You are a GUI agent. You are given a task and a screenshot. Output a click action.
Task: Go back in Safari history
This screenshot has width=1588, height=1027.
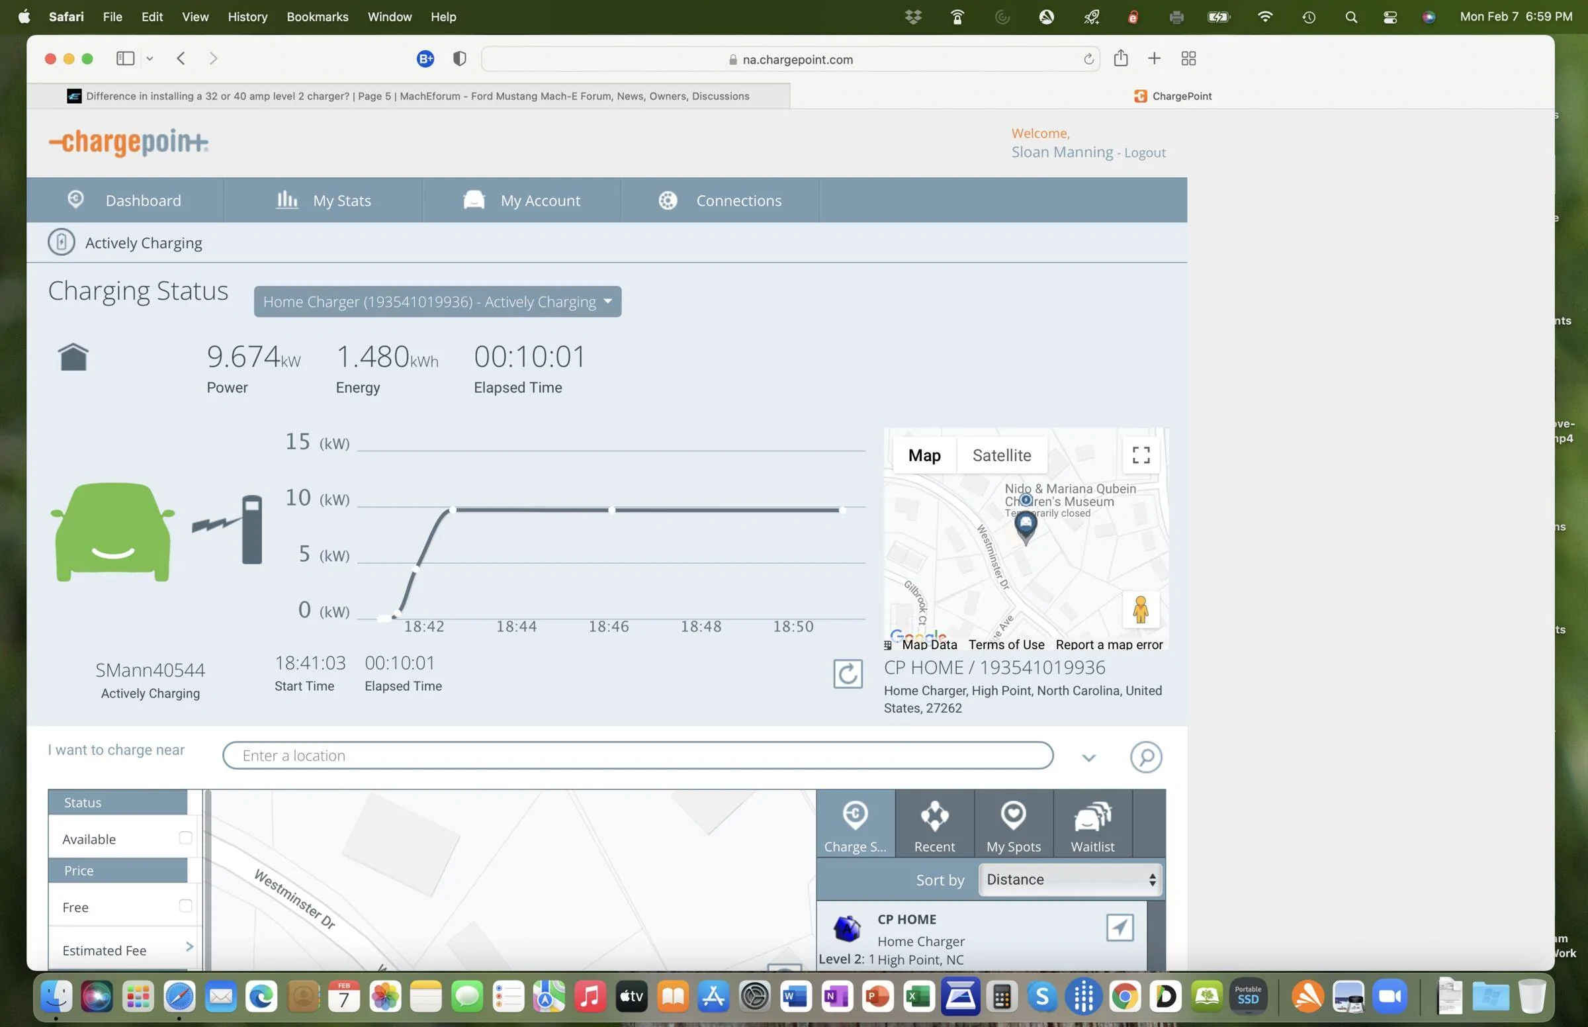[181, 59]
